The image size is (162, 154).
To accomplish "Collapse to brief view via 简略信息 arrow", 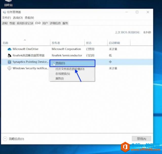I will click(5, 139).
